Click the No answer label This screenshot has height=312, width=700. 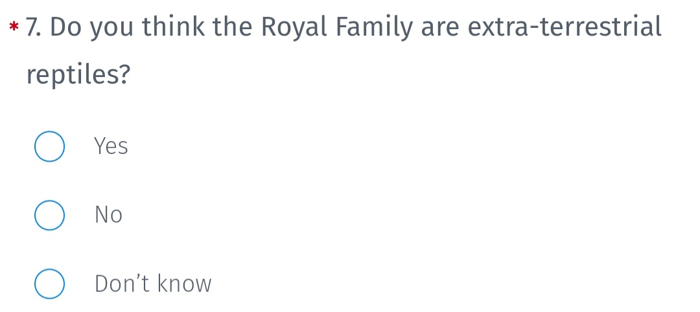click(x=108, y=215)
